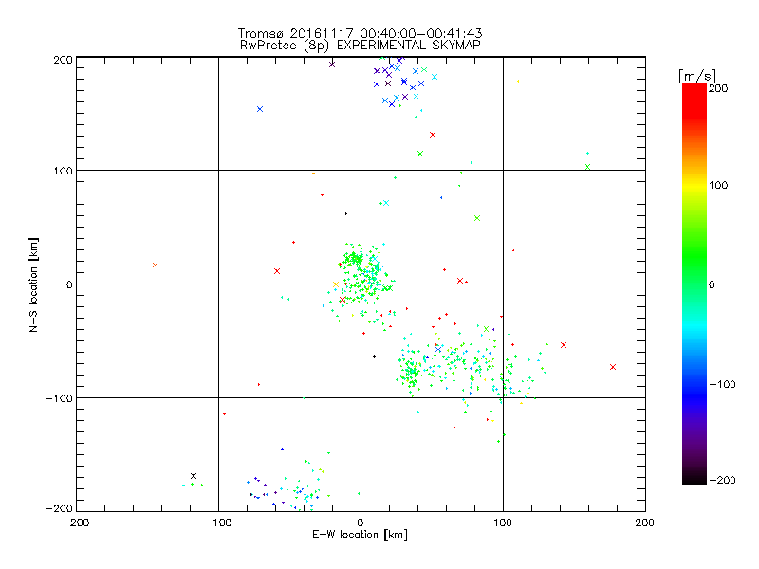759x569 pixels.
Task: Click the colorbar's bottom '-200' label
Action: tap(721, 480)
